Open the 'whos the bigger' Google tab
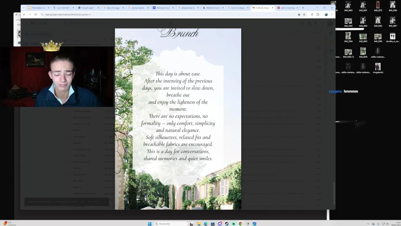Viewport: 401px width, 226px height. coord(113,8)
